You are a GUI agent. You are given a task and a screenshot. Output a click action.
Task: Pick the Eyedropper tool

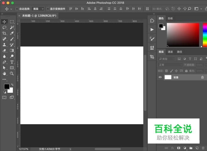pos(12,33)
